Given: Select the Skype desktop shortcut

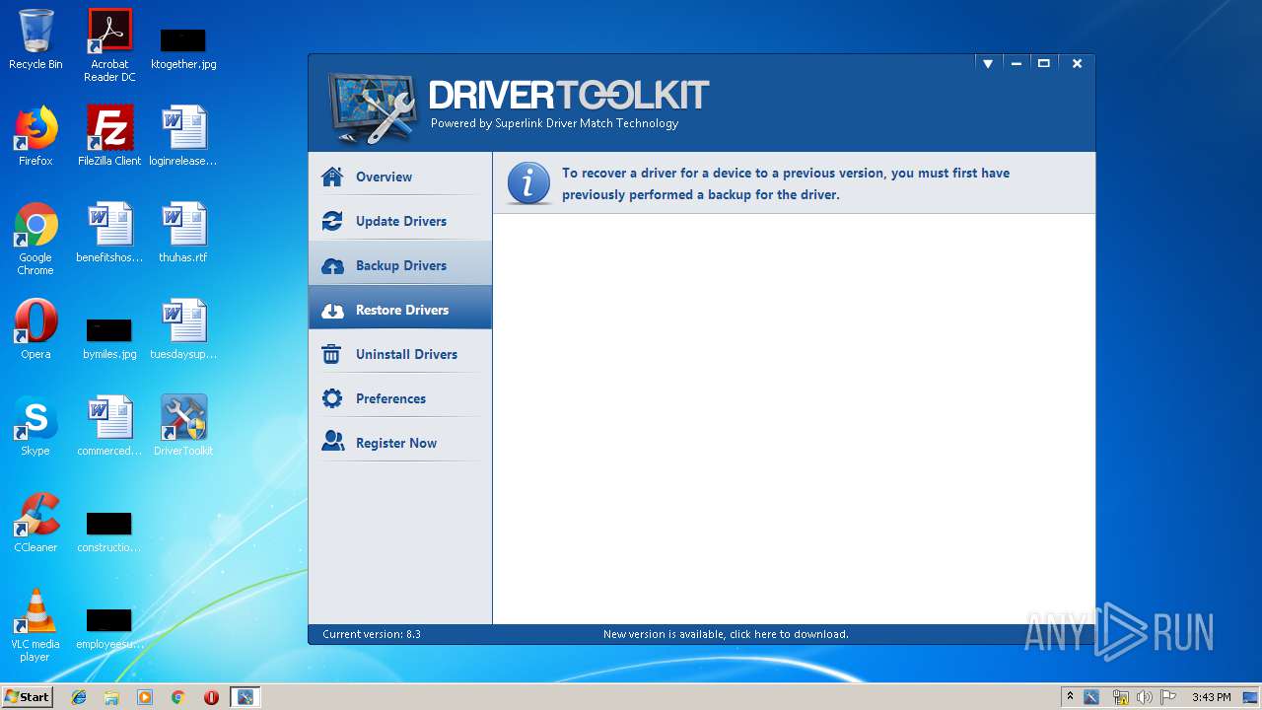Looking at the screenshot, I should pos(35,426).
